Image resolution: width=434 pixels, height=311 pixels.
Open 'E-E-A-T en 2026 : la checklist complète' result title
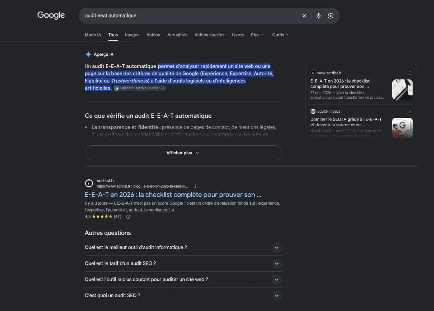click(x=173, y=194)
